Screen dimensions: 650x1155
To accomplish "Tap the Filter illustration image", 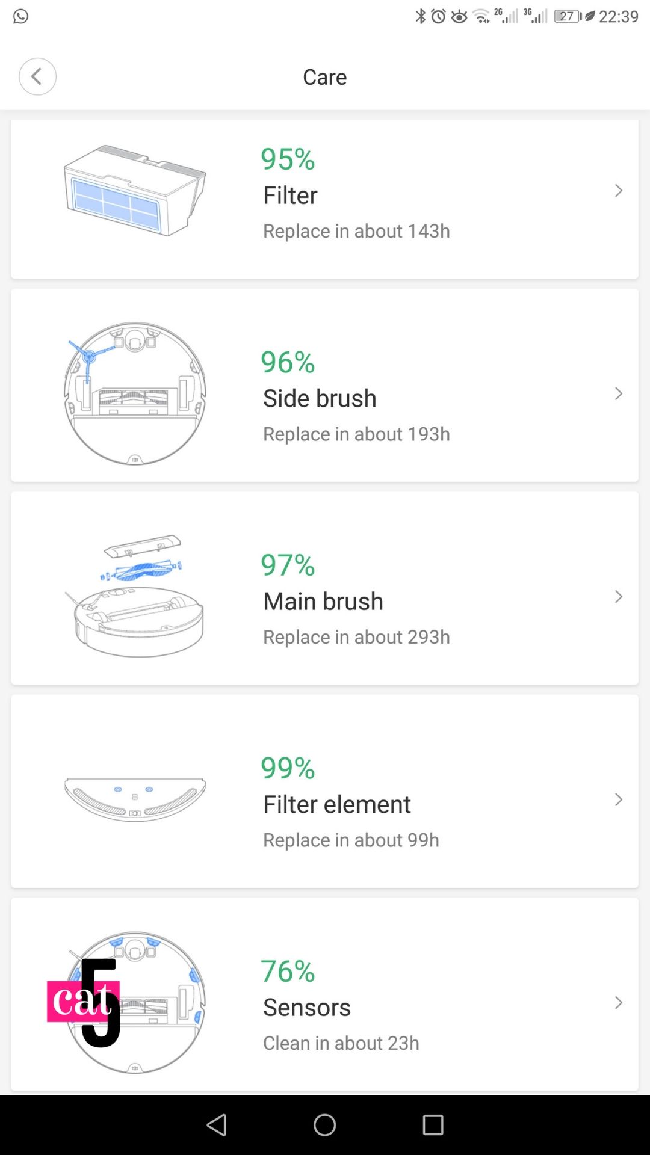I will pos(135,190).
